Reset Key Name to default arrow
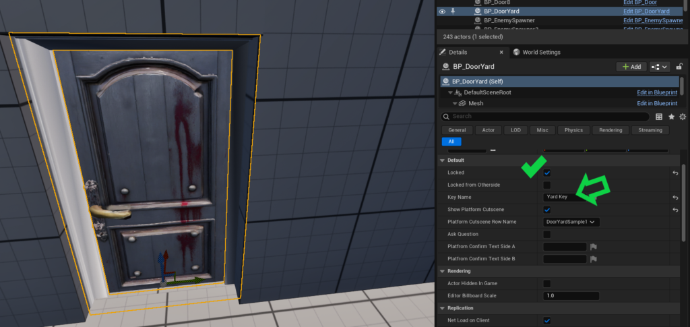 [675, 198]
